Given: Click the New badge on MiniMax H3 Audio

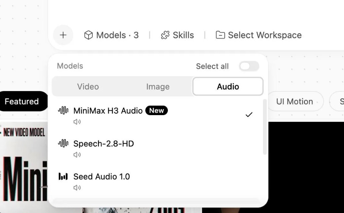Looking at the screenshot, I should click(157, 111).
